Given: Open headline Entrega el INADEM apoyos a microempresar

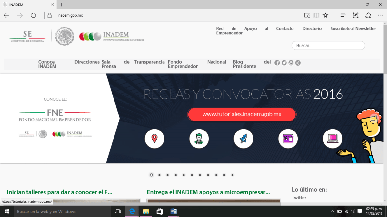Looking at the screenshot, I should coord(208,192).
